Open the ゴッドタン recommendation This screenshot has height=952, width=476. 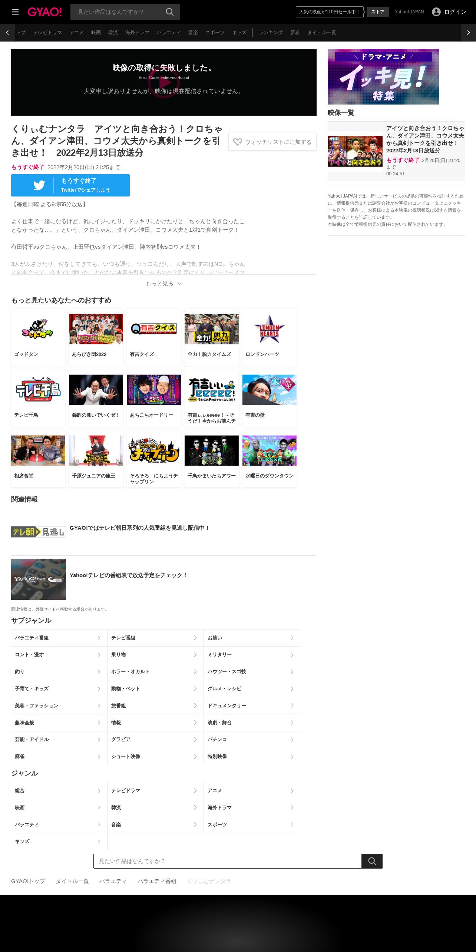pyautogui.click(x=38, y=337)
